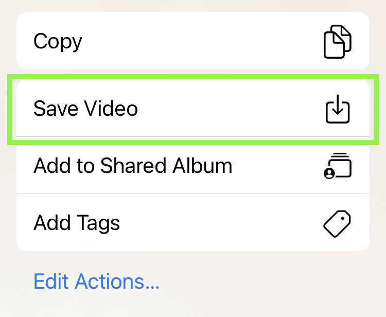Viewport: 386px width, 317px height.
Task: Open the Edit Actions link
Action: click(96, 281)
